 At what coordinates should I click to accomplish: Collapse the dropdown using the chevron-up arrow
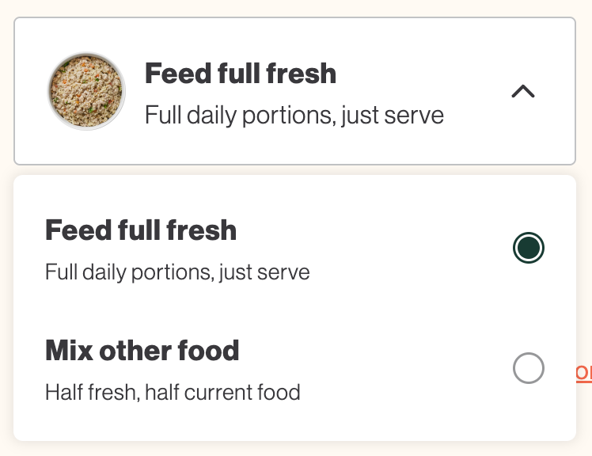click(x=523, y=92)
